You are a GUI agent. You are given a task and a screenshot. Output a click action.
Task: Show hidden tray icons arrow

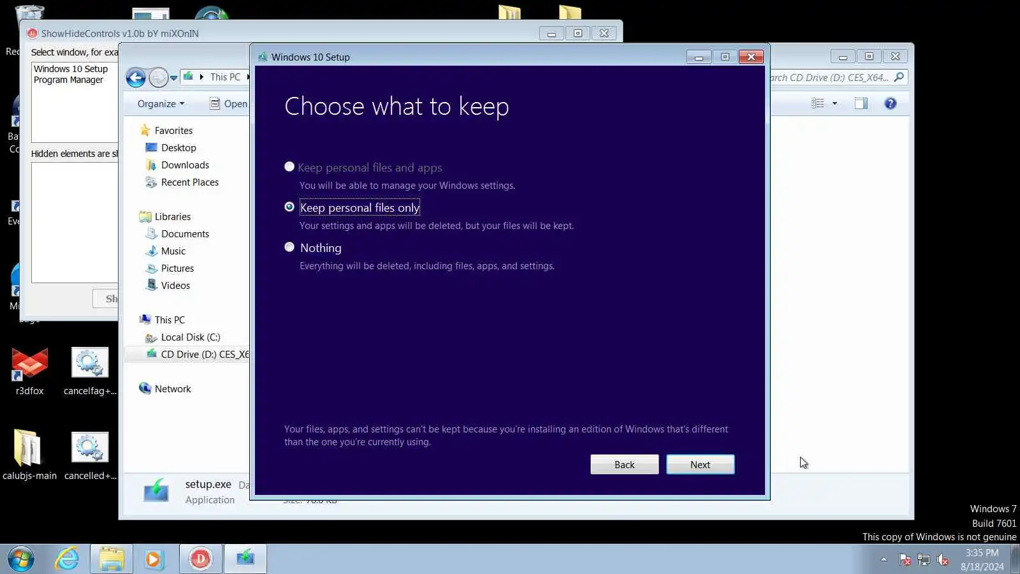click(884, 559)
